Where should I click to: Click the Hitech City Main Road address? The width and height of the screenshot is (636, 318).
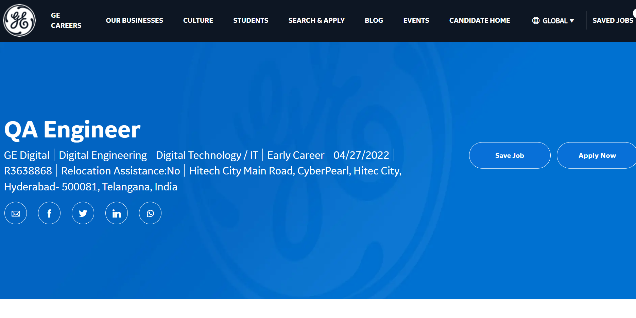coord(203,179)
